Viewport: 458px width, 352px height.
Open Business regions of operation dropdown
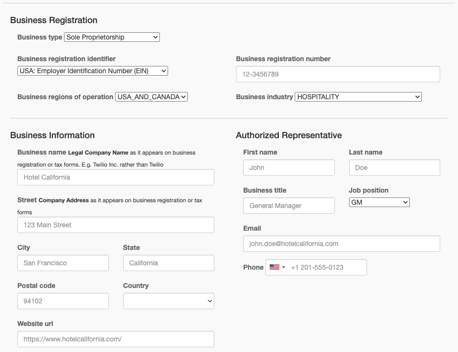[151, 97]
